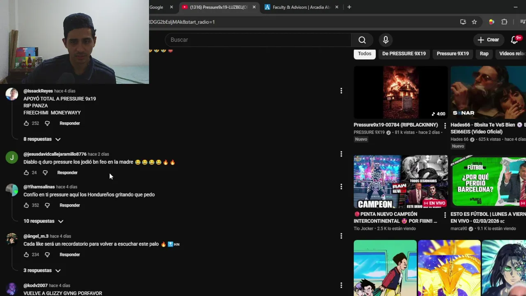Select the Todos filter chip
The width and height of the screenshot is (526, 296).
coord(365,53)
